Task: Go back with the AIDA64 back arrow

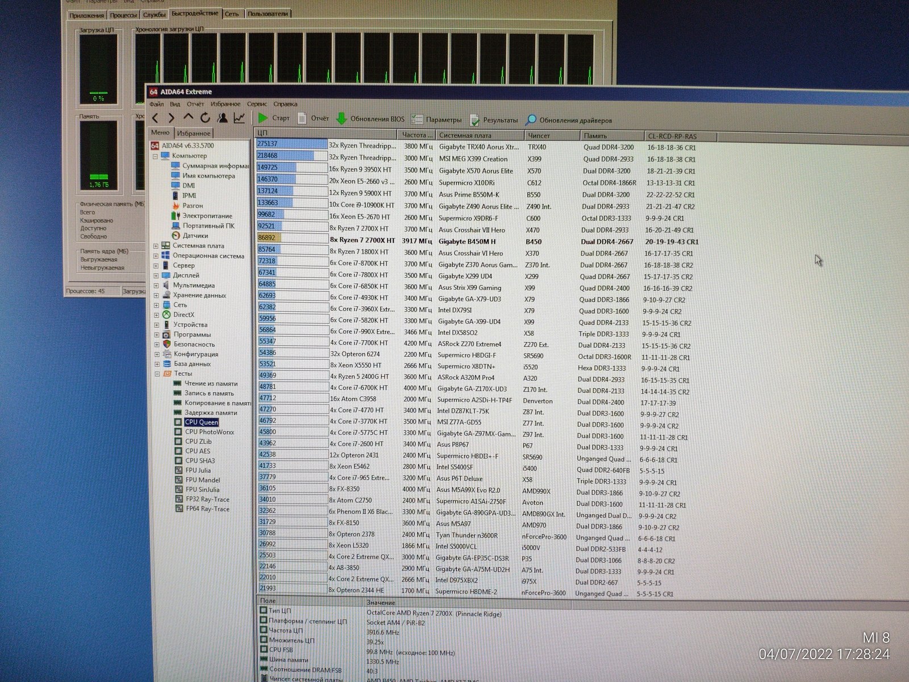Action: [x=155, y=118]
